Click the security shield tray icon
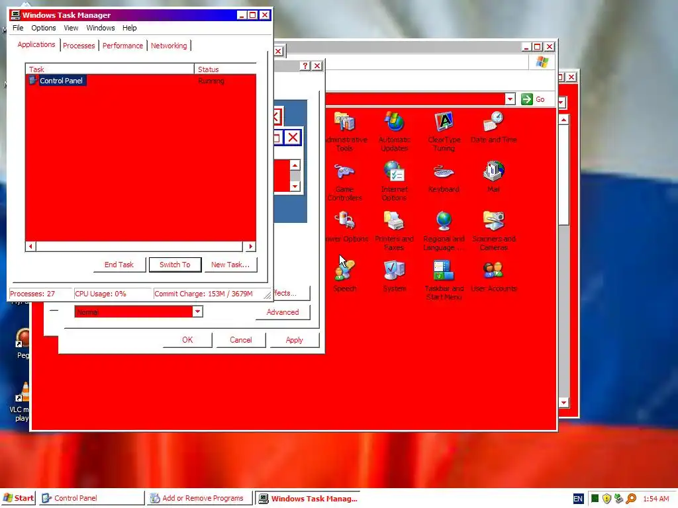Image resolution: width=678 pixels, height=508 pixels. [606, 499]
